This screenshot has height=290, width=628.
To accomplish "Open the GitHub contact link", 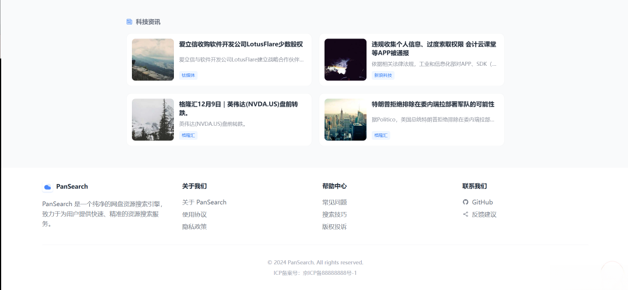I will point(482,202).
